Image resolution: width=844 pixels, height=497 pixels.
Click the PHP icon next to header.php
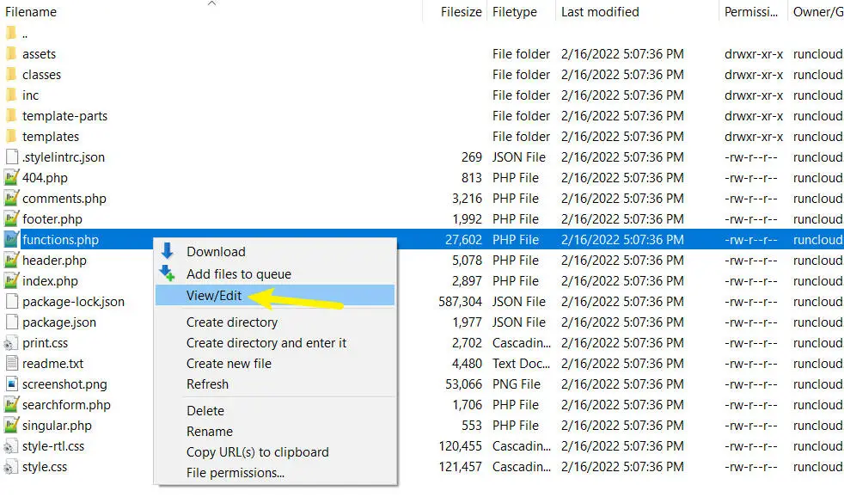point(10,261)
